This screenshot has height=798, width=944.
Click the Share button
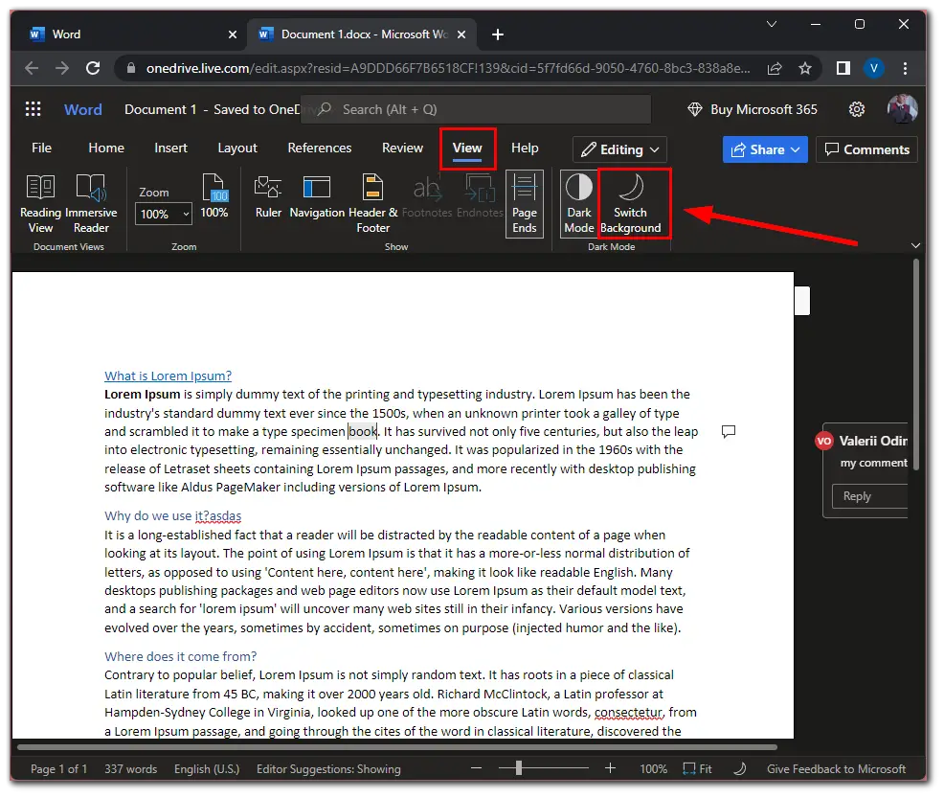(x=765, y=149)
